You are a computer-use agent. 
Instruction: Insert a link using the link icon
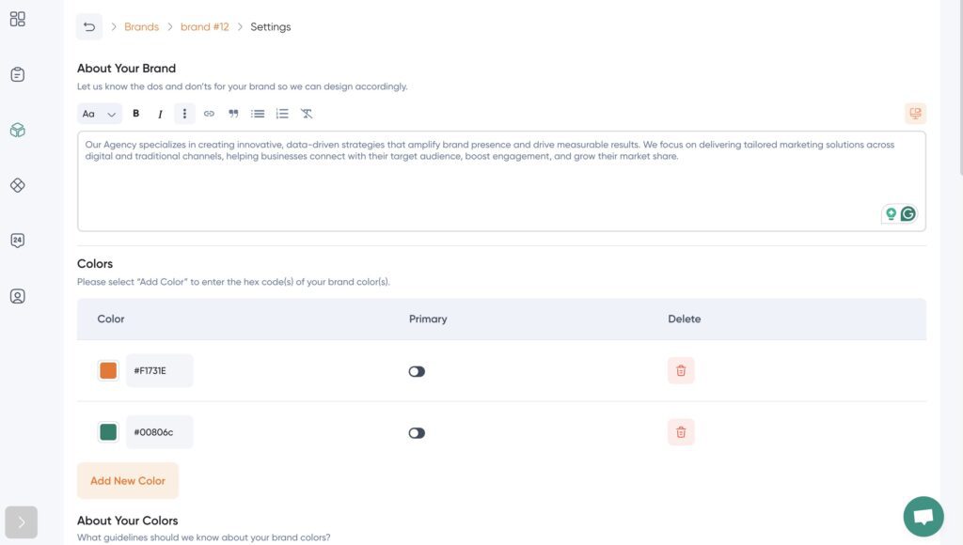(x=209, y=114)
